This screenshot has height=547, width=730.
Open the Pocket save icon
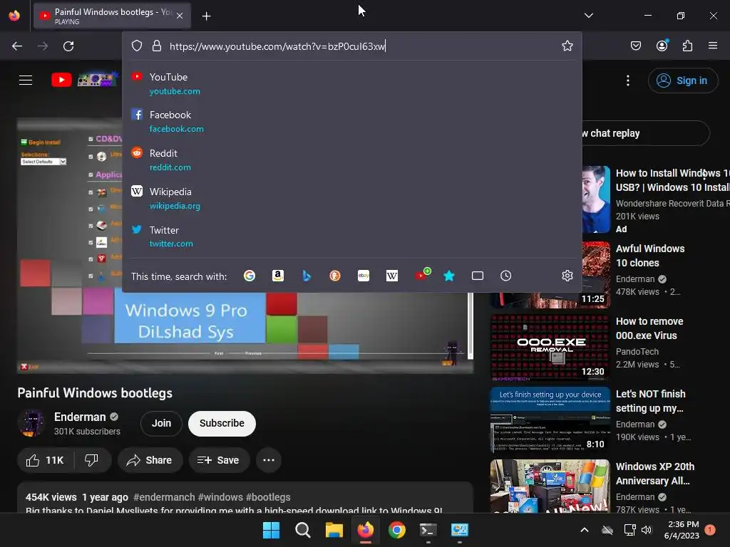click(635, 46)
